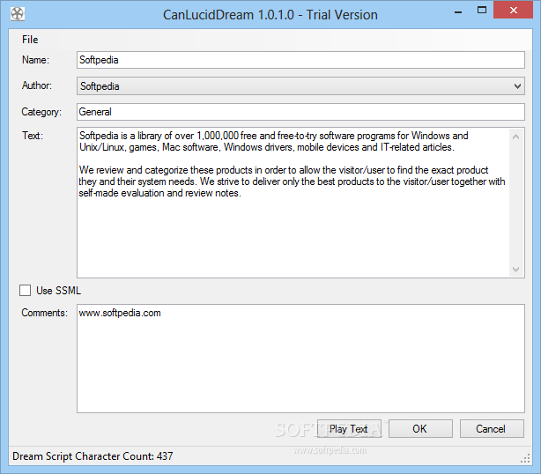
Task: Click the 'Use SSML' label text
Action: pos(59,291)
